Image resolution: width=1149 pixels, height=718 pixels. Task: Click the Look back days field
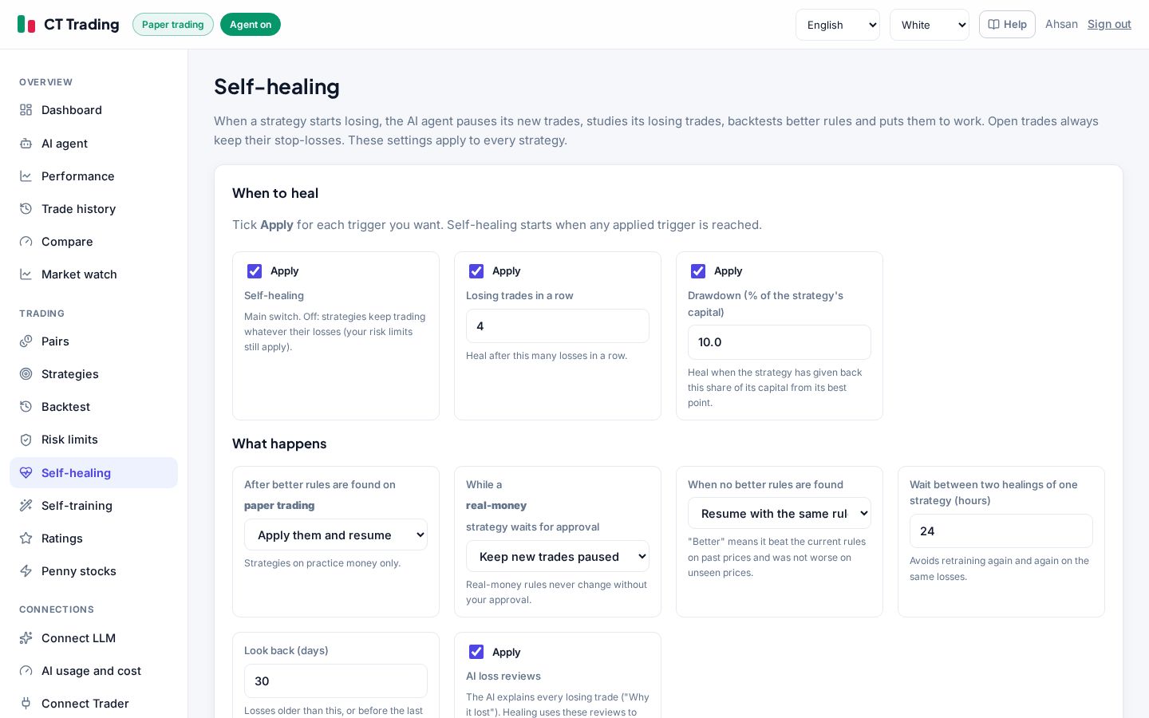(336, 681)
